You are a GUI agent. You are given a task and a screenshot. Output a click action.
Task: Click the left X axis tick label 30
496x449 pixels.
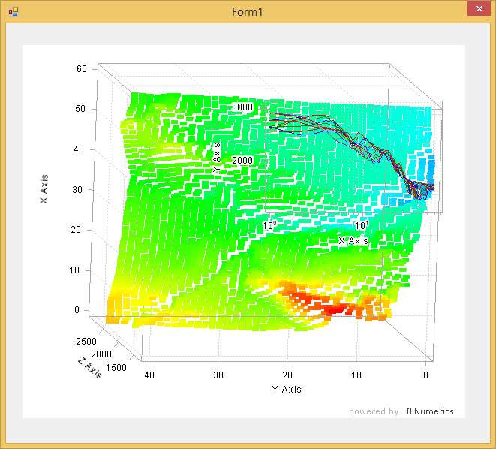click(x=77, y=189)
